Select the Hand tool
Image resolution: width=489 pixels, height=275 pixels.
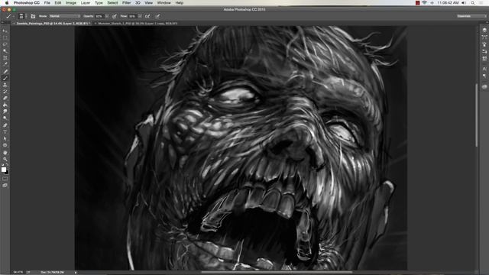coord(5,153)
